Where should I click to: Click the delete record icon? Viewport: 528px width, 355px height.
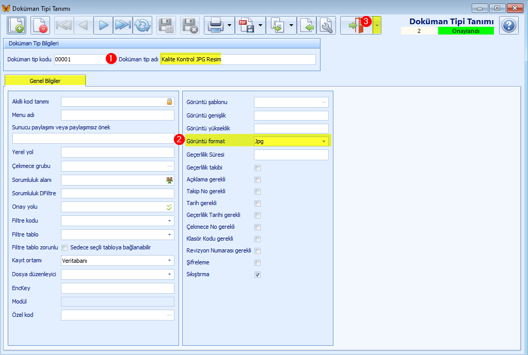(40, 25)
